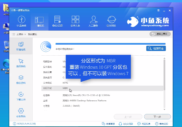Click the 操作系统 label row

tap(47, 67)
